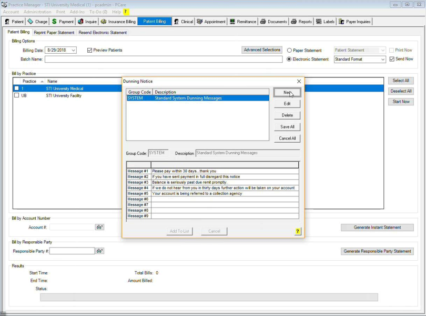Expand the Billing Date dropdown
The image size is (426, 316).
pos(73,51)
